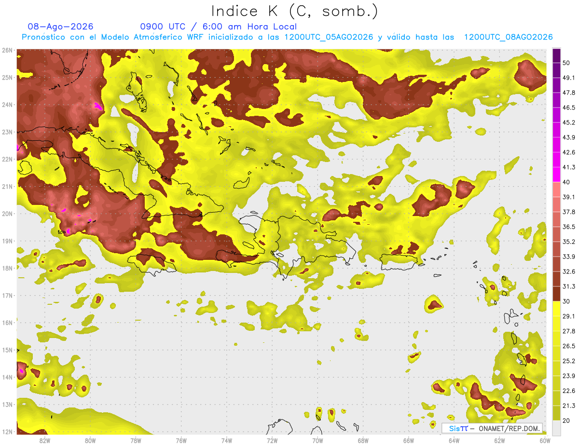This screenshot has width=579, height=447.
Task: Click the color scale value '30'
Action: point(567,301)
